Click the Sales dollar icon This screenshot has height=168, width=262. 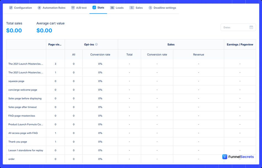pos(131,8)
